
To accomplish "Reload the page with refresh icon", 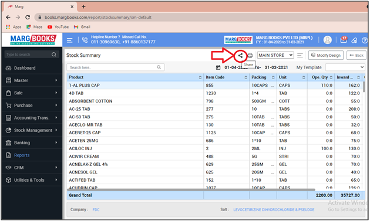I will pos(28,17).
